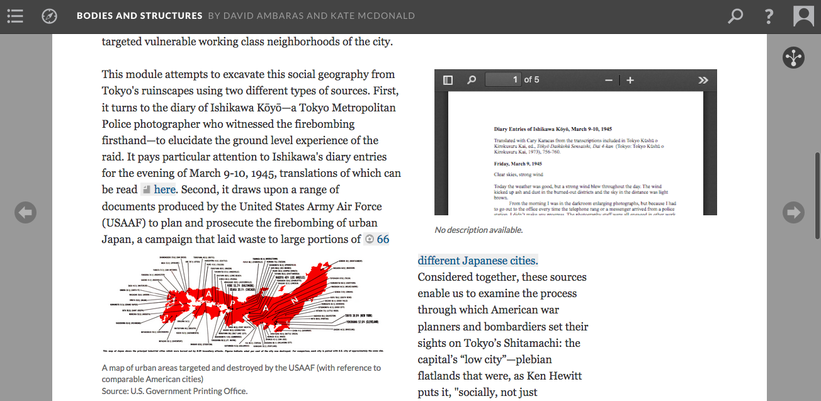Click the note icon before 'here'

146,189
